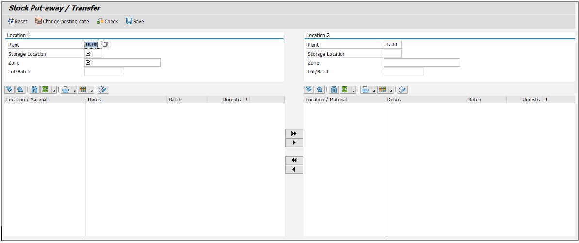
Task: Click Descr. column header in Location 1 table
Action: [x=126, y=100]
